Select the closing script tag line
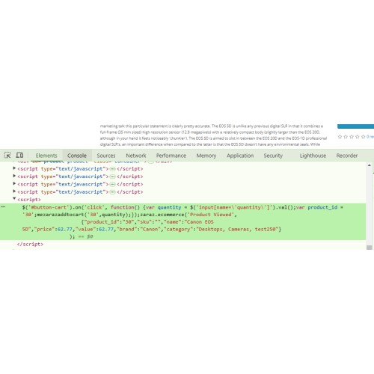 (30, 244)
